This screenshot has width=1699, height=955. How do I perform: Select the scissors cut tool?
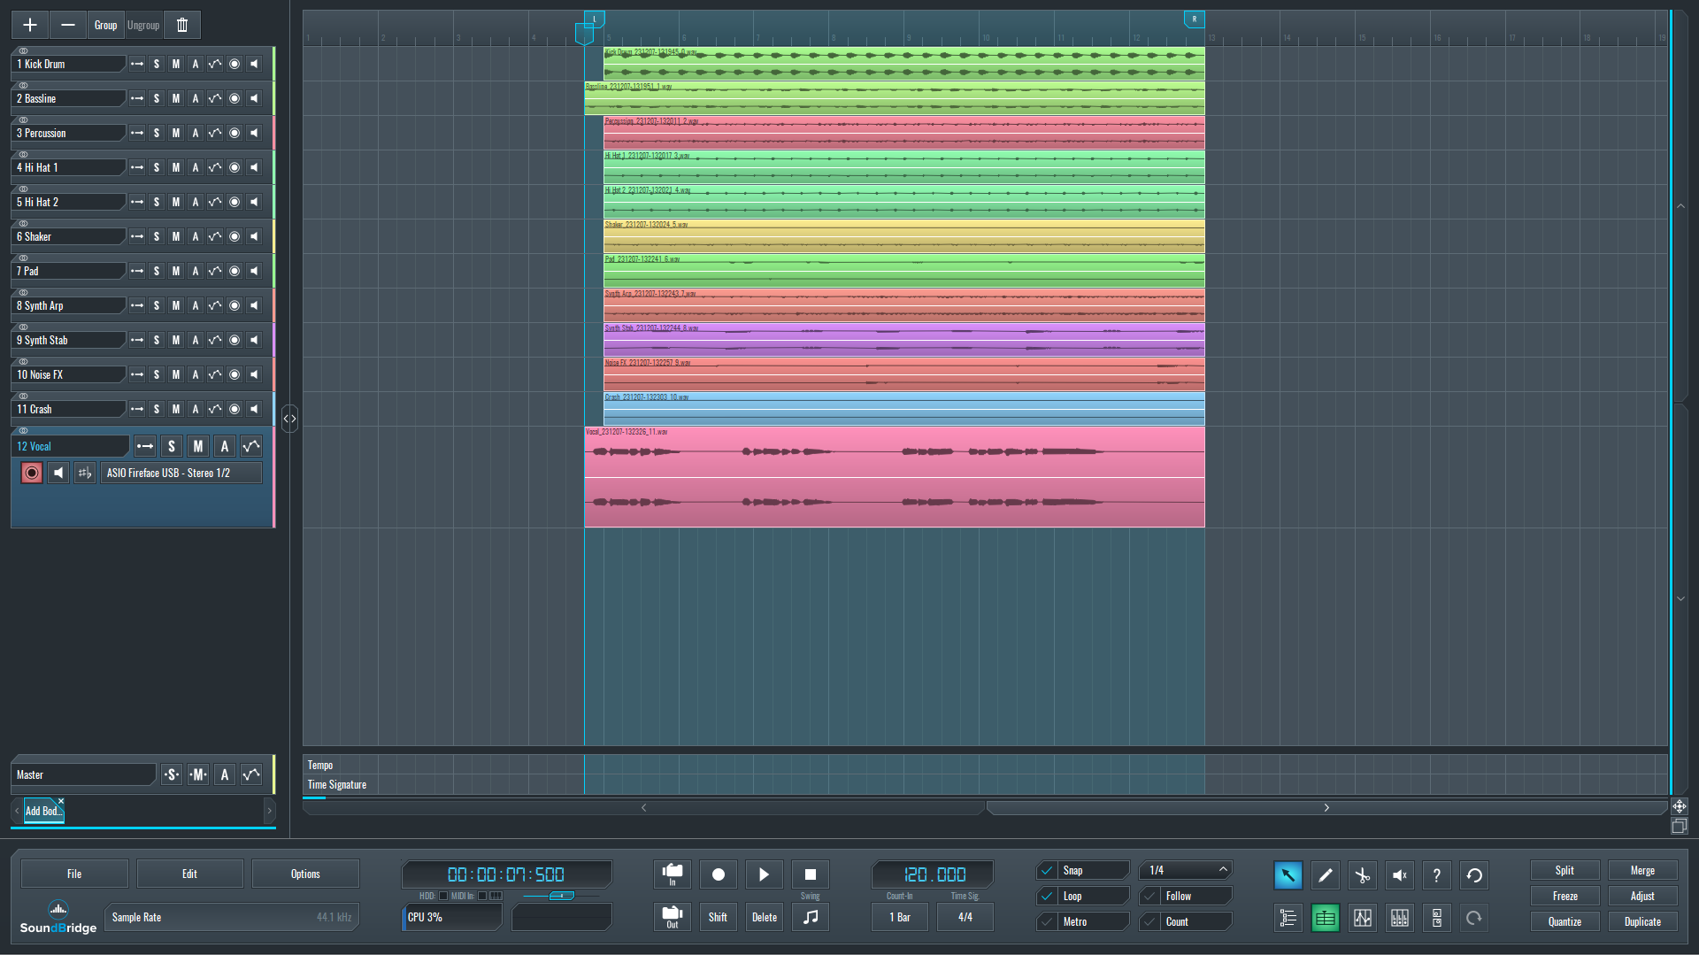(1362, 875)
